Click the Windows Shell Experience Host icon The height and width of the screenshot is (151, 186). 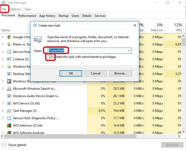[x=9, y=81]
